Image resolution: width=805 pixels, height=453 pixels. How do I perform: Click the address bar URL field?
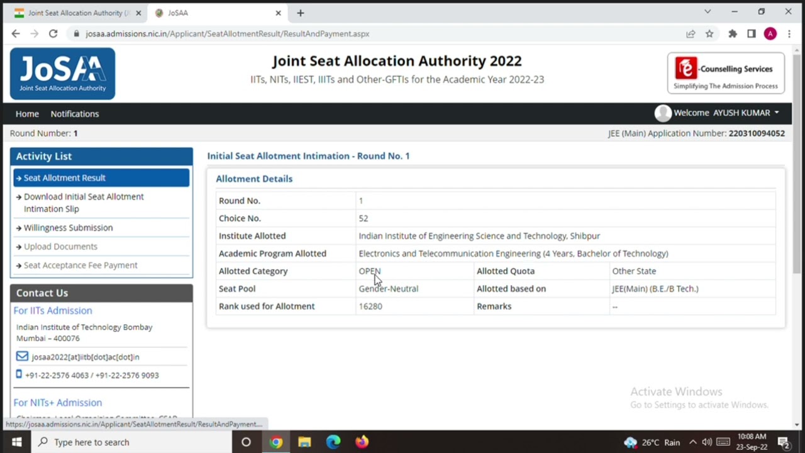click(377, 34)
